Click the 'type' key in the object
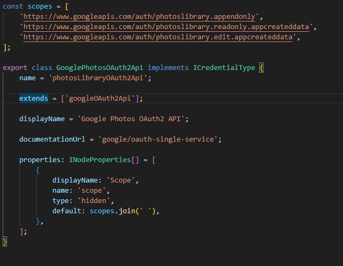 pyautogui.click(x=60, y=201)
